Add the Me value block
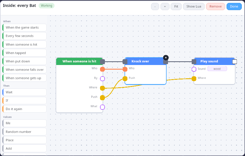Image resolution: width=245 pixels, height=156 pixels. coord(24,123)
